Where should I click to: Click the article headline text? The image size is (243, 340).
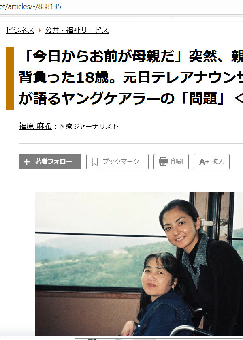pyautogui.click(x=131, y=77)
